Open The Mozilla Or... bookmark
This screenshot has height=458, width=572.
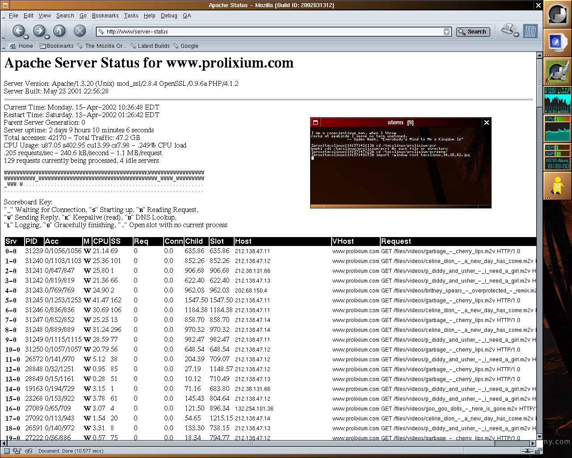coord(102,46)
